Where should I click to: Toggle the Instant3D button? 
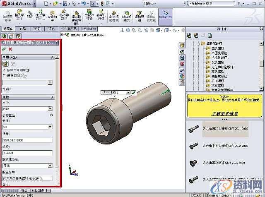click(166, 17)
